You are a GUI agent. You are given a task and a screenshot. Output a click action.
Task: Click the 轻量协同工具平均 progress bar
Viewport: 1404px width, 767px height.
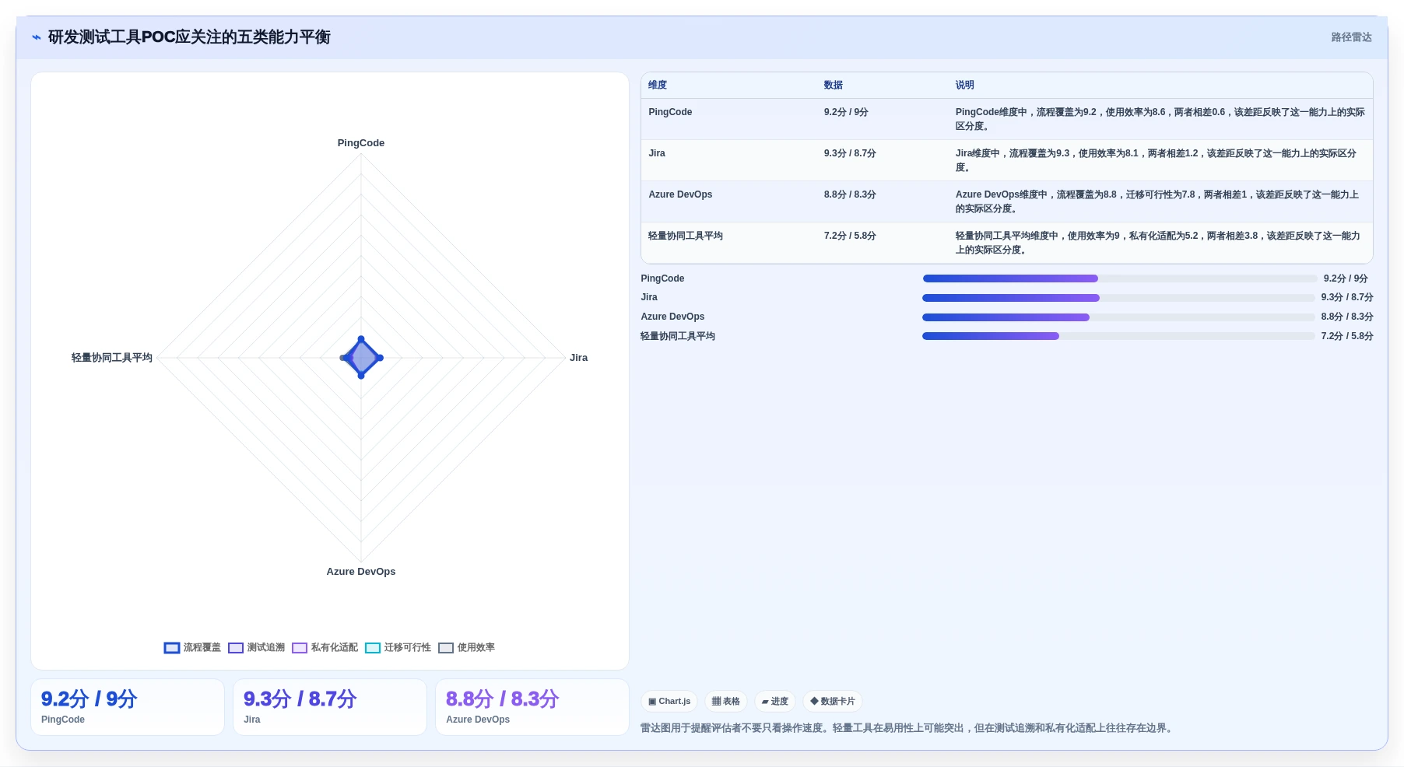[x=1118, y=336]
